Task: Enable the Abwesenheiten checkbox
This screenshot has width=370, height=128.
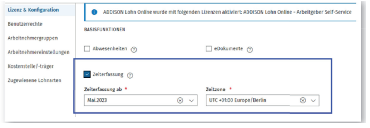Action: click(x=87, y=49)
